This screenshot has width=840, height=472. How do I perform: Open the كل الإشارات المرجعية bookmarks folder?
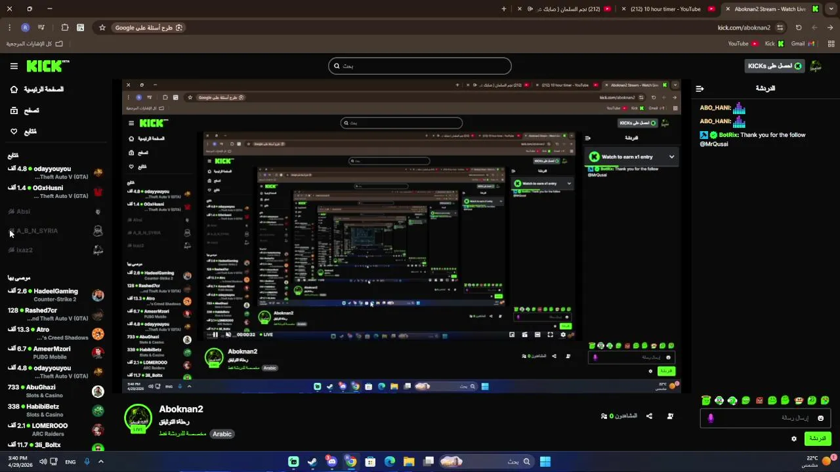[35, 44]
